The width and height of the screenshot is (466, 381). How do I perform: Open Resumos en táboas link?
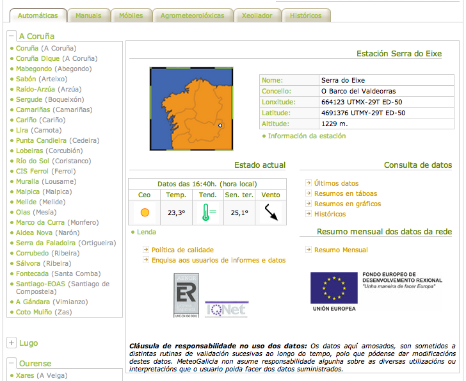(346, 193)
